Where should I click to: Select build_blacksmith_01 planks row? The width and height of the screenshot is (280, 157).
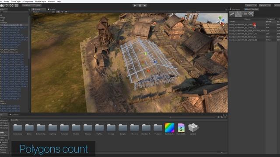pos(255,40)
